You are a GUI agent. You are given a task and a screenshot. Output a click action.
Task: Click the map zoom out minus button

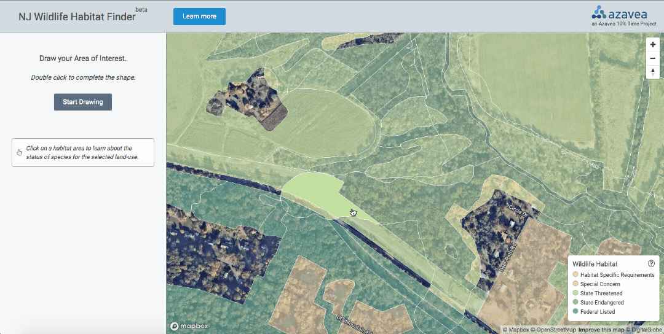pyautogui.click(x=652, y=58)
